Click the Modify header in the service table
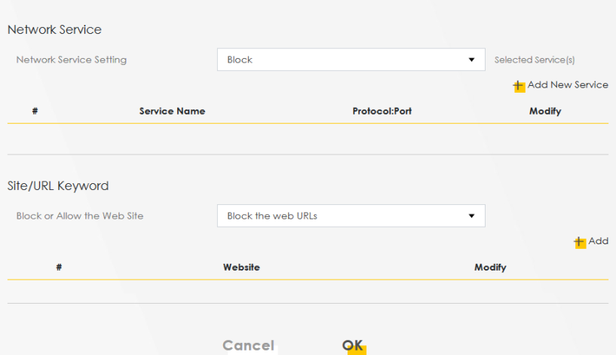 (544, 112)
